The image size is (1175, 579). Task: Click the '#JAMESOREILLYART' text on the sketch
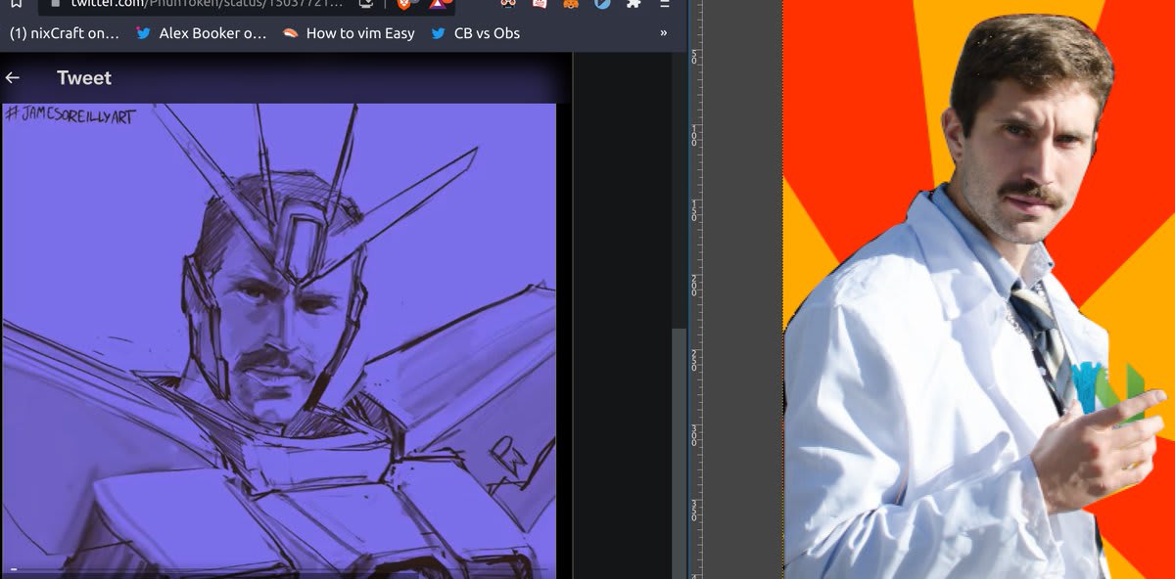click(x=70, y=116)
